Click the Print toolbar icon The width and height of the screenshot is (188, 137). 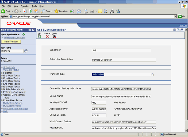point(86,11)
